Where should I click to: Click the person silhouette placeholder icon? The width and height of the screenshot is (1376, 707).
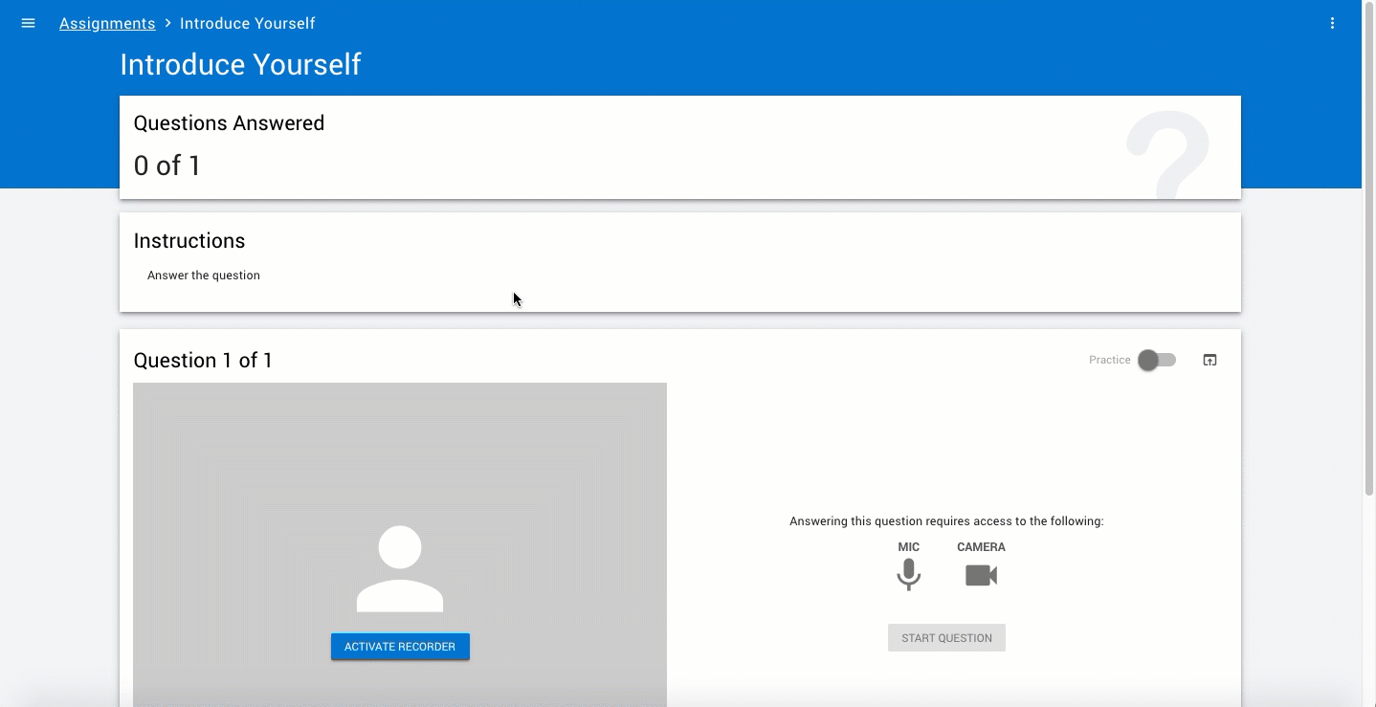pyautogui.click(x=400, y=568)
